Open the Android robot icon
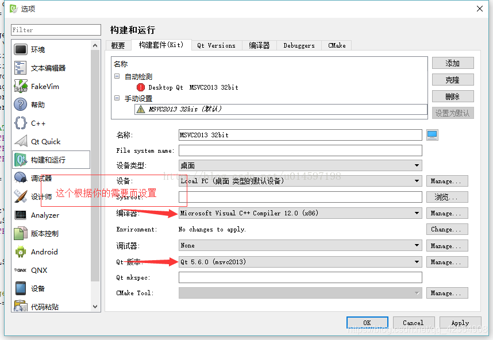This screenshot has width=493, height=340. pos(21,252)
